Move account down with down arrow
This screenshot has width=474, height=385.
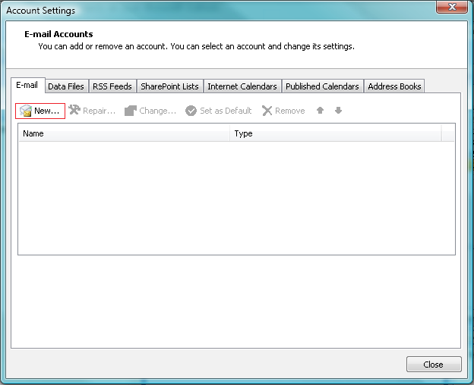(338, 111)
